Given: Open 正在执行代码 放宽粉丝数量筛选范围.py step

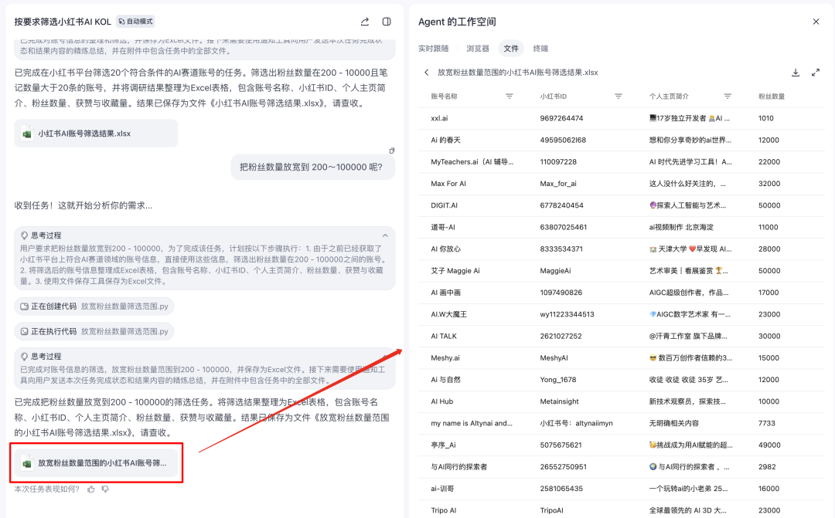Looking at the screenshot, I should coord(94,331).
